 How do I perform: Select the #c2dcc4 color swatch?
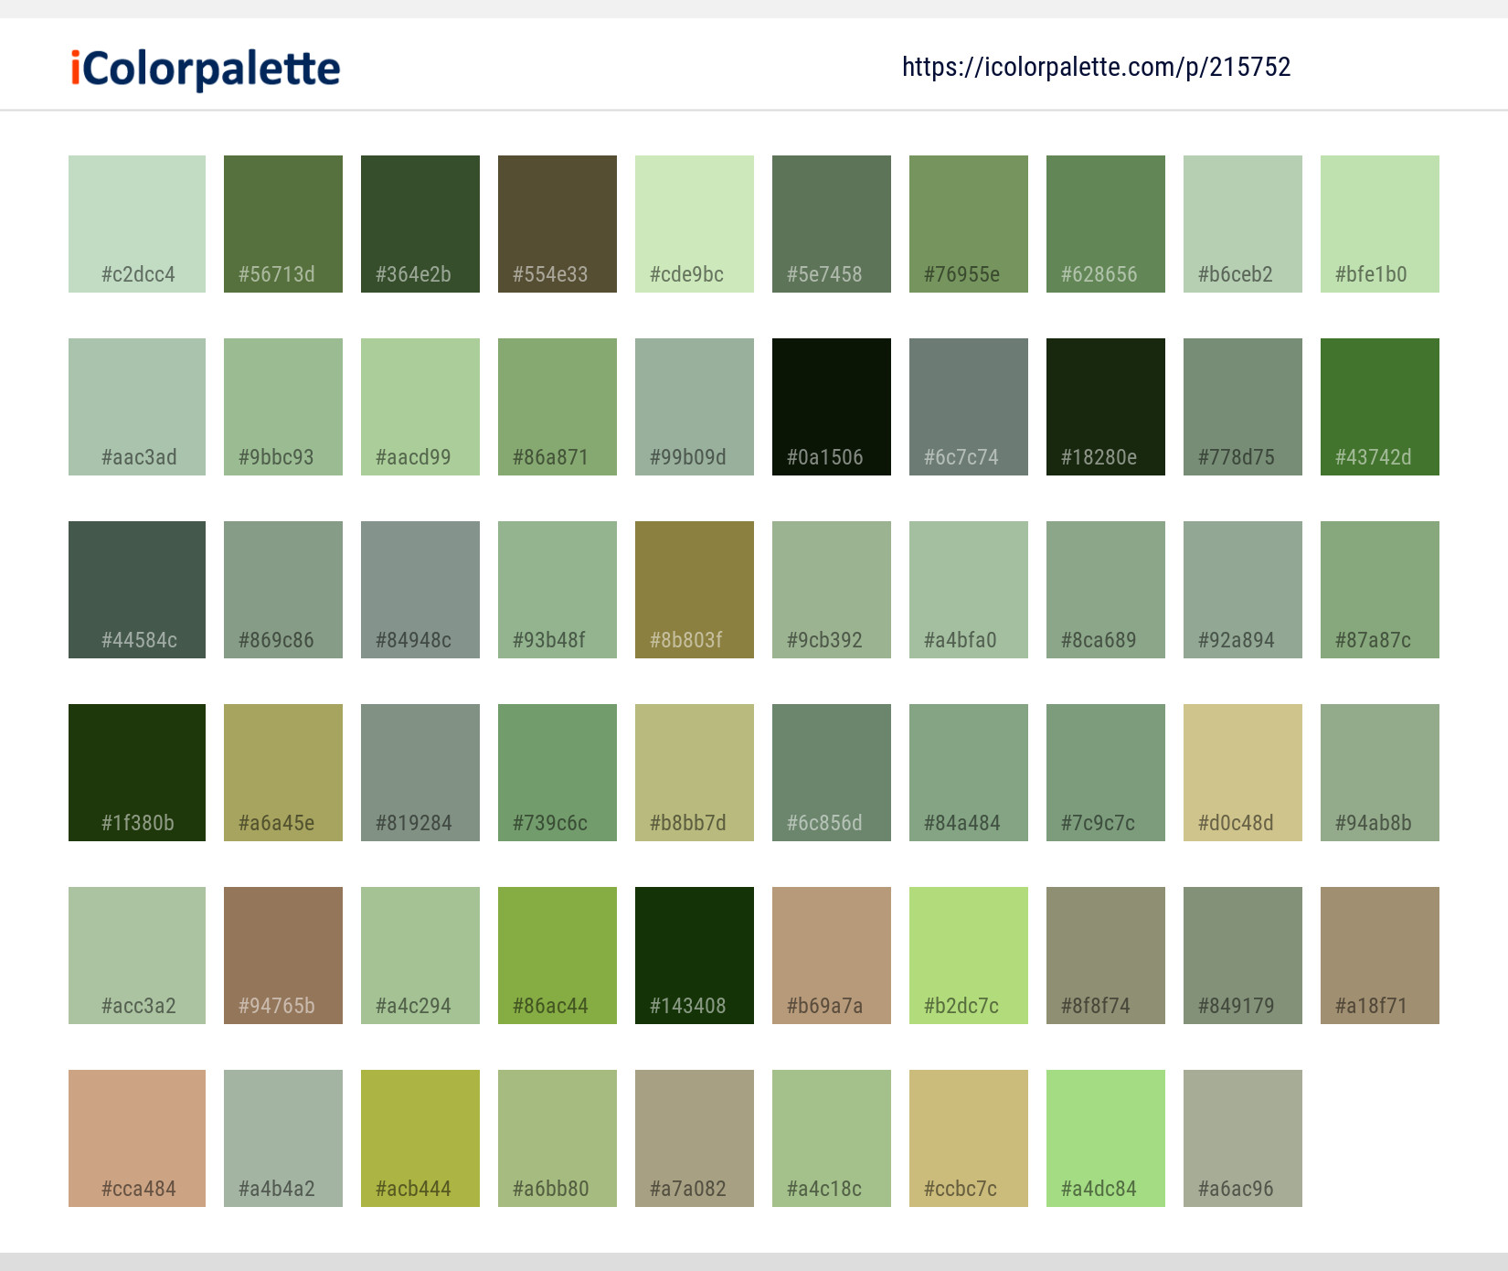(137, 224)
